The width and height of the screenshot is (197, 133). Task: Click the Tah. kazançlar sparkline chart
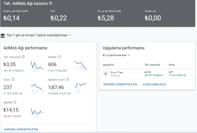coord(37,66)
